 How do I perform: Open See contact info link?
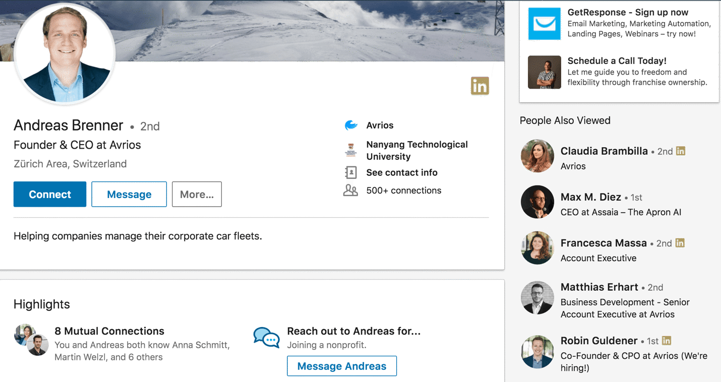point(402,172)
